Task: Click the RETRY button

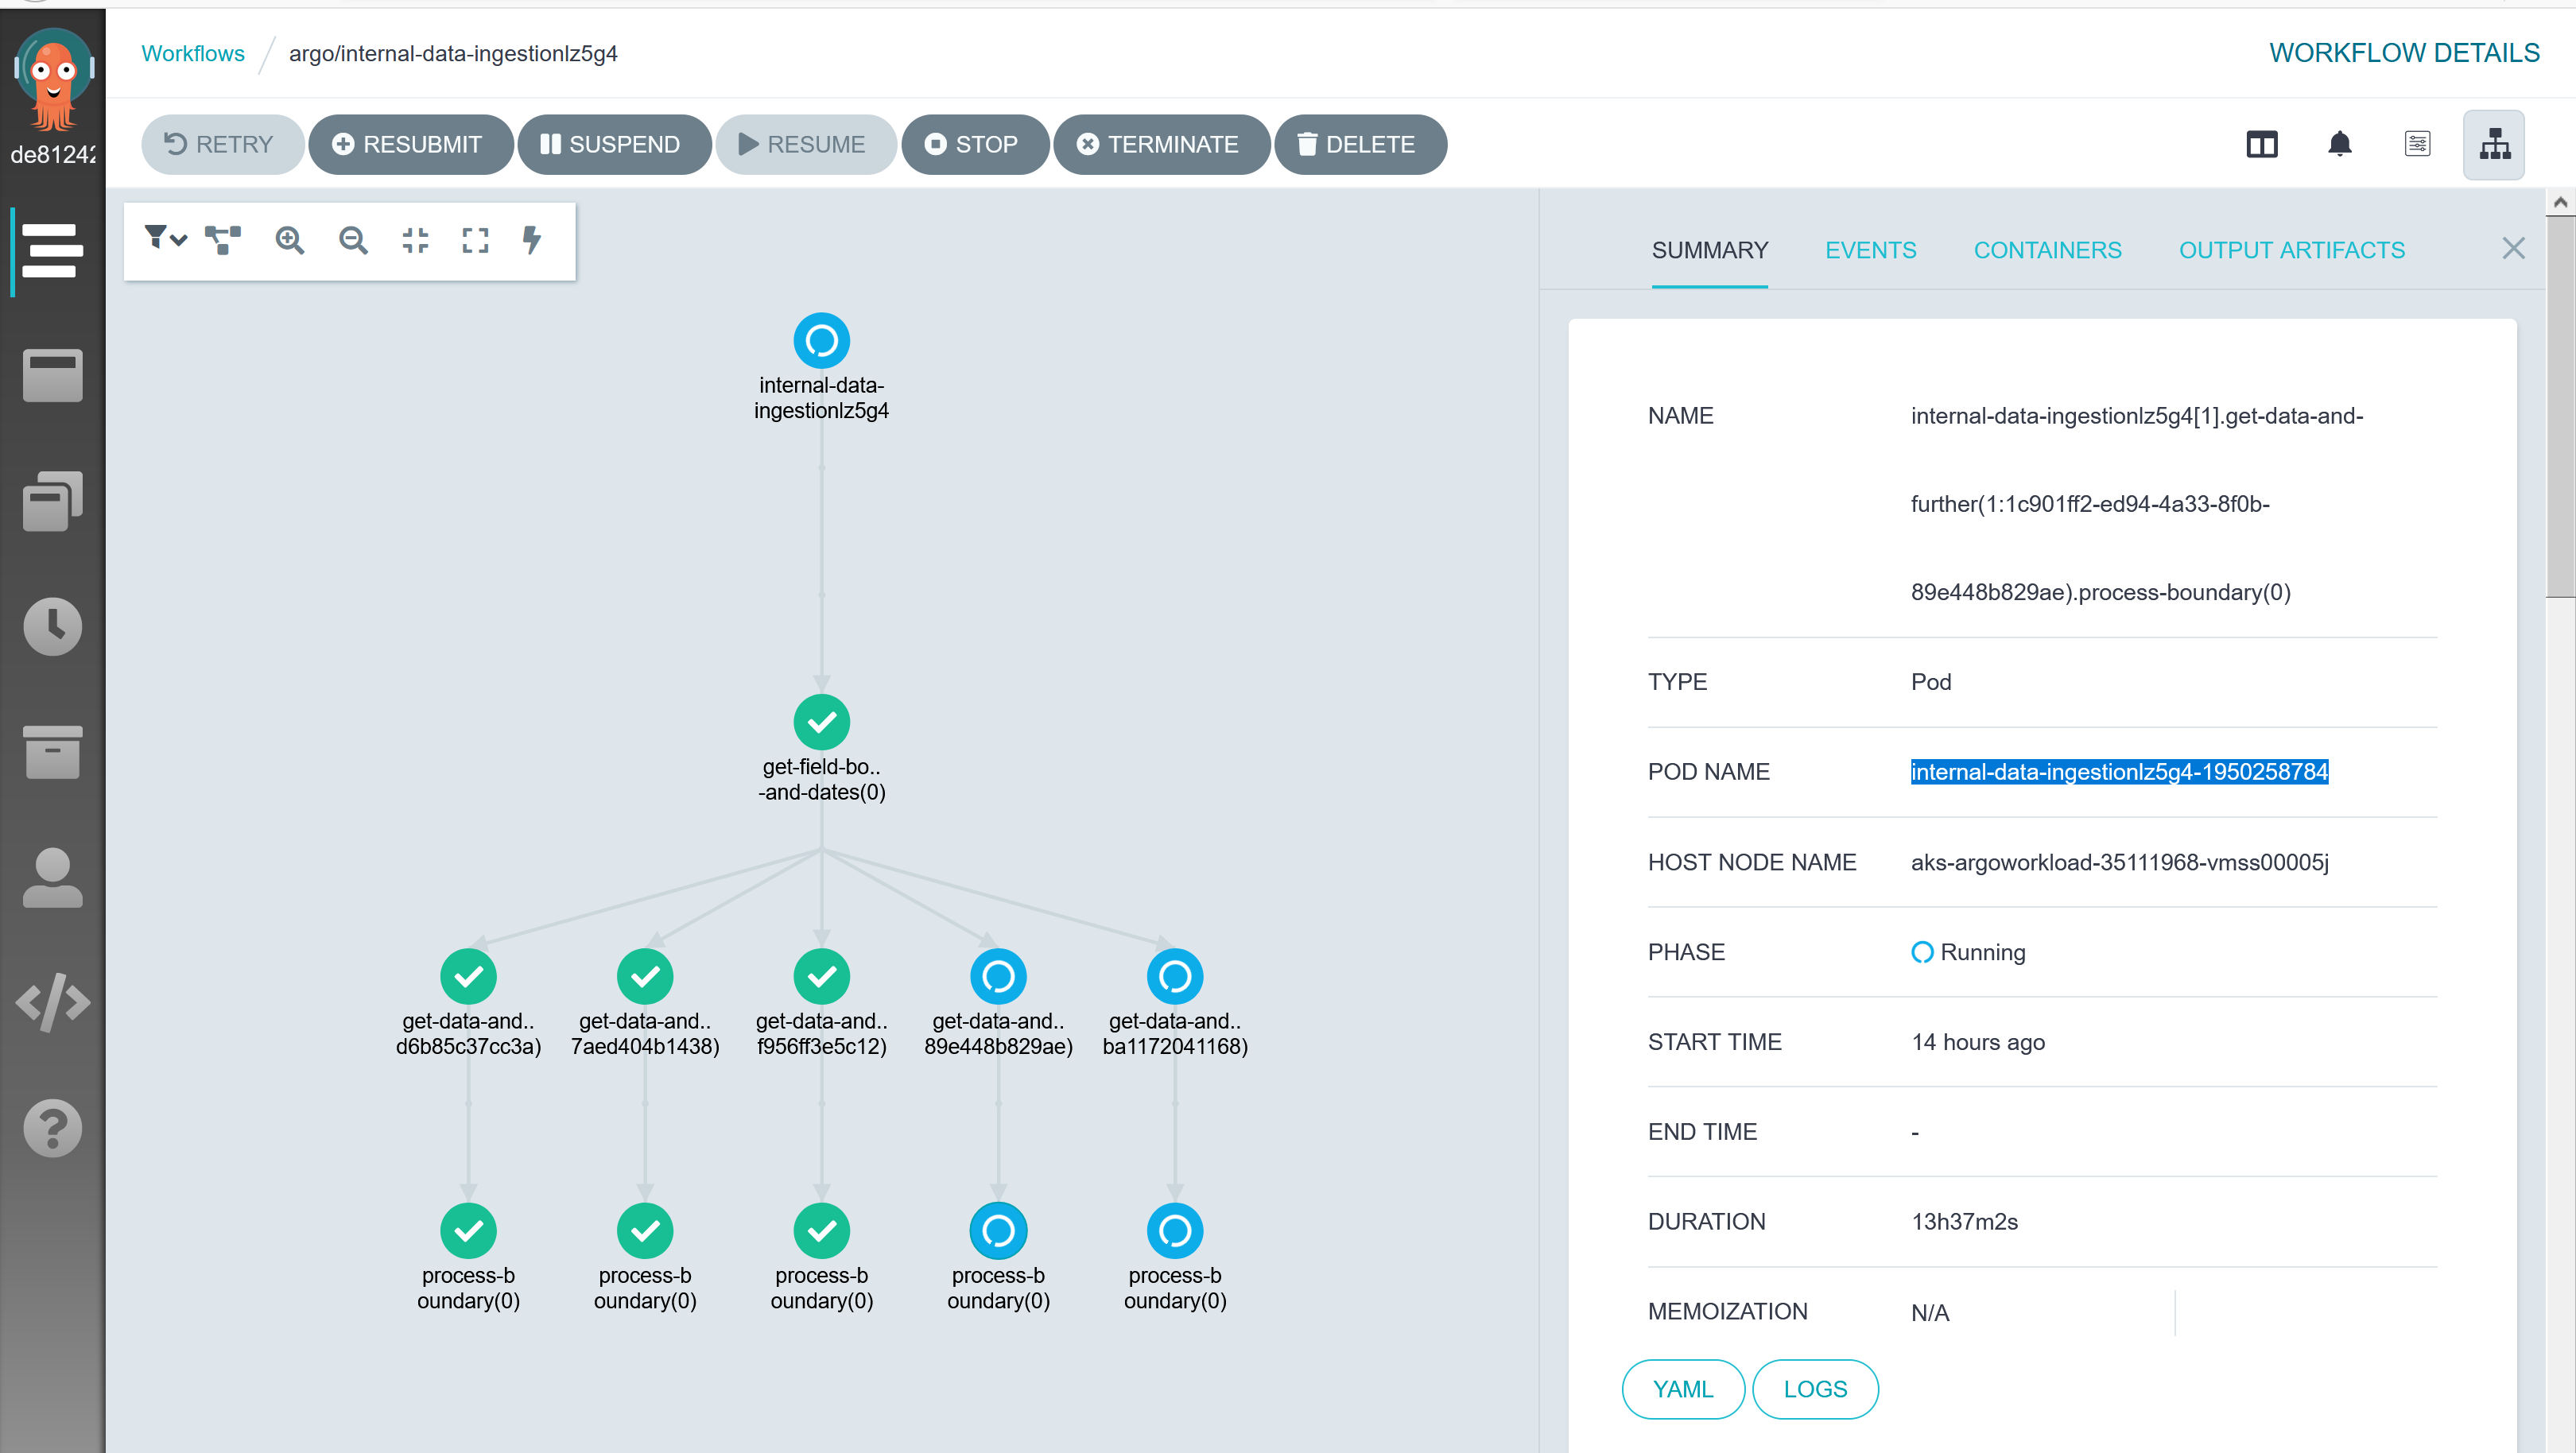Action: pos(221,144)
